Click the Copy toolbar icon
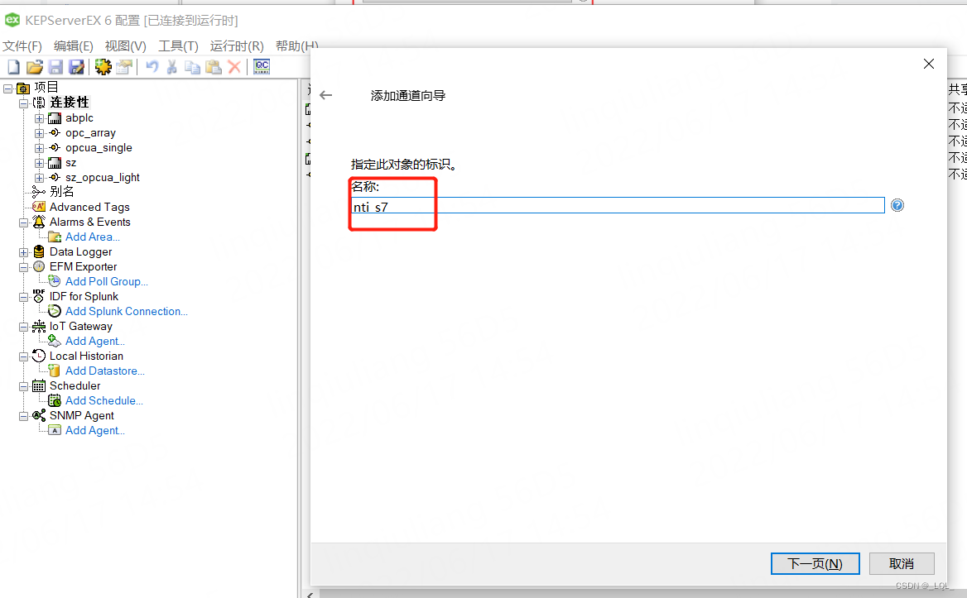 [x=192, y=66]
